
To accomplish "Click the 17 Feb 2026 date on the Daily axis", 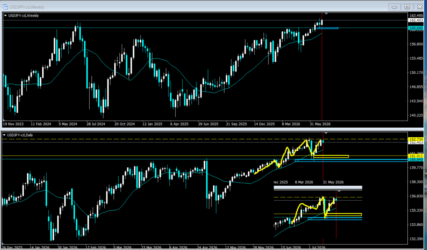I will pos(95,247).
